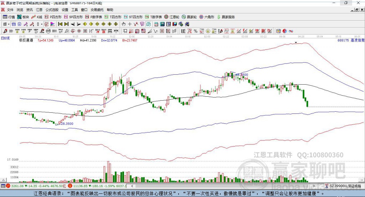
Task: Click the Md=41.2398 indicator value
Action: (88, 40)
